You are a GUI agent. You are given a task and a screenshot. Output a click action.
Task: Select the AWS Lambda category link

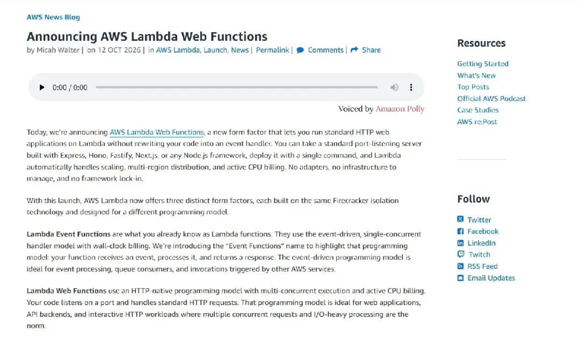click(178, 50)
